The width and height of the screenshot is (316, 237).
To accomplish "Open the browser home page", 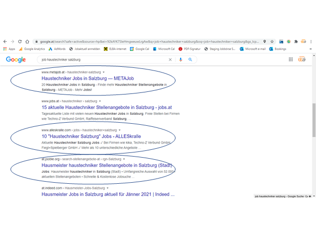I will [x=27, y=41].
